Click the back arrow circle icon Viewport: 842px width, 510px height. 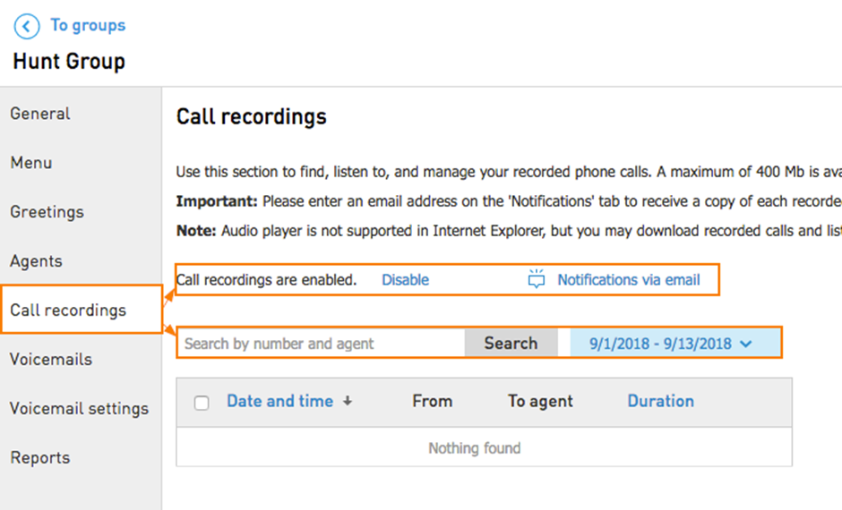point(26,26)
